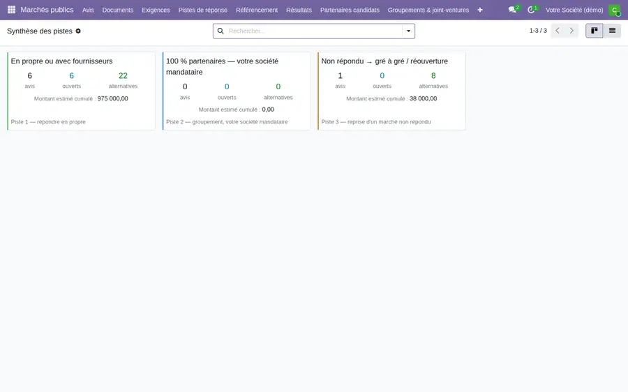Go to the previous page arrow
The width and height of the screenshot is (628, 392).
(558, 31)
